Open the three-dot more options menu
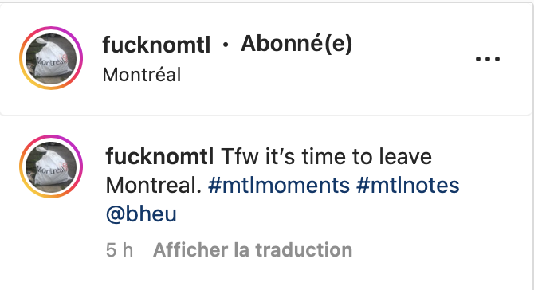 [x=488, y=59]
